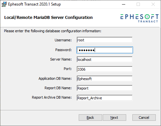
Task: Click into the Password field
Action: (x=105, y=50)
